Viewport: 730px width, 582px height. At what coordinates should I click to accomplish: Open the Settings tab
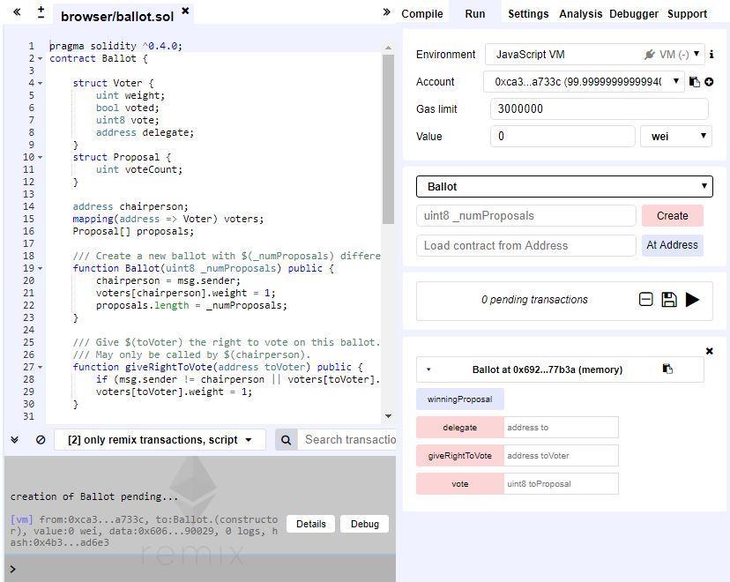528,14
